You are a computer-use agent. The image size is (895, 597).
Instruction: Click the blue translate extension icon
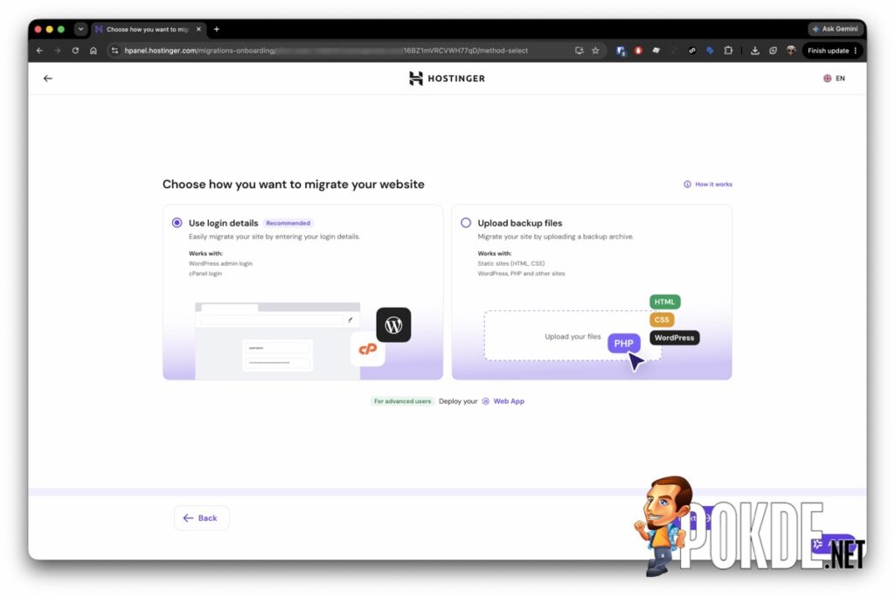710,51
